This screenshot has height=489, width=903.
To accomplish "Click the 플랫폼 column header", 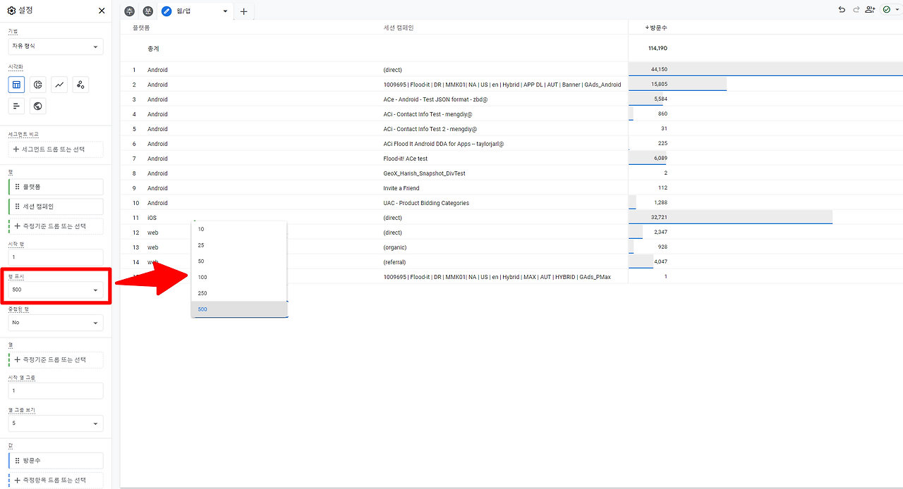I will (x=141, y=27).
